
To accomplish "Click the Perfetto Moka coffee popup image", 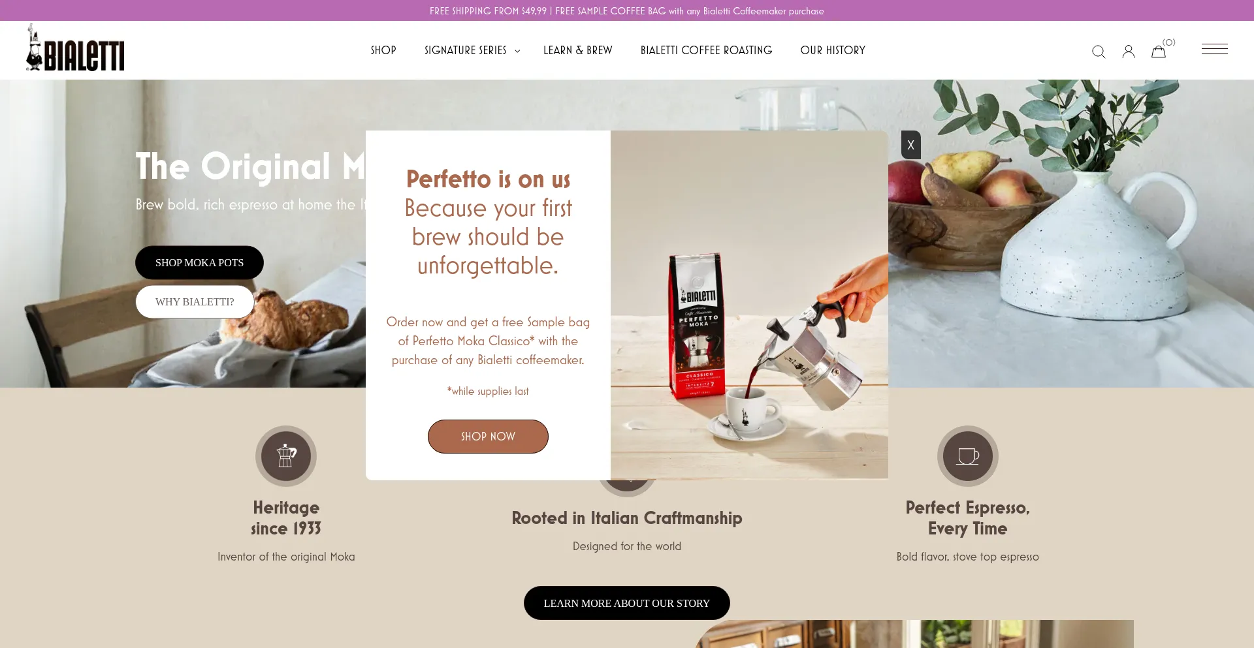I will [x=749, y=305].
